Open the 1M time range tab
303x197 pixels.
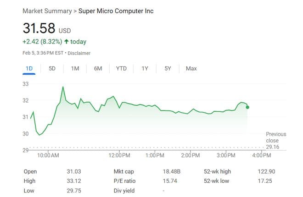pyautogui.click(x=75, y=69)
